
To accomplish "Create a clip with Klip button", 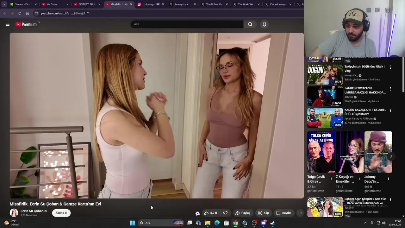I will coord(263,213).
